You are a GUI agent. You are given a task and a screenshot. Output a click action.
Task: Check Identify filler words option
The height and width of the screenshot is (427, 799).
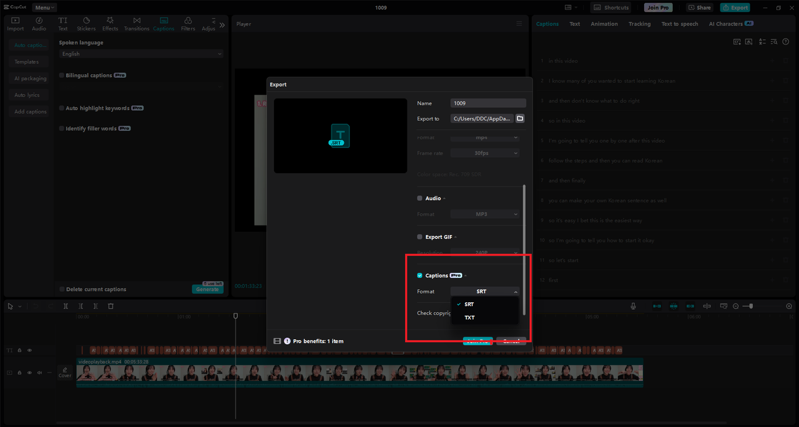(61, 128)
